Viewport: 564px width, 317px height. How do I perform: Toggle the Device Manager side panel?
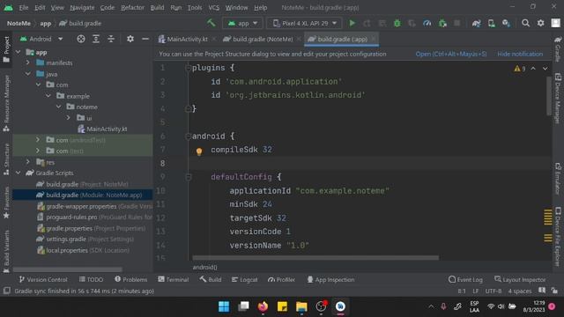[558, 99]
